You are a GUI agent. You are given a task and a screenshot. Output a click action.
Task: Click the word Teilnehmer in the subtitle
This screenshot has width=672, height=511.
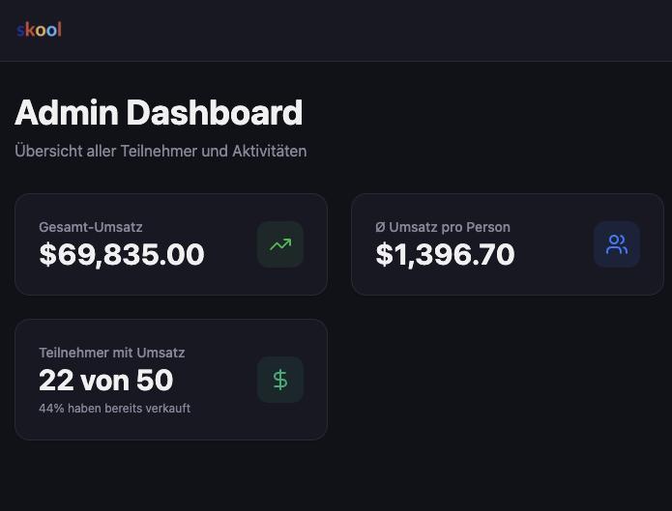160,152
